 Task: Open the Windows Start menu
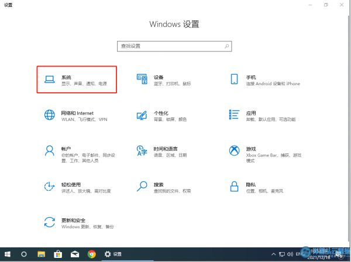(8, 254)
